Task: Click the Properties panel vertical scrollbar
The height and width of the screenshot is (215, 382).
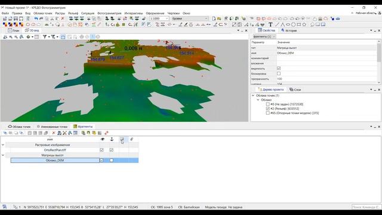Action: [x=379, y=62]
